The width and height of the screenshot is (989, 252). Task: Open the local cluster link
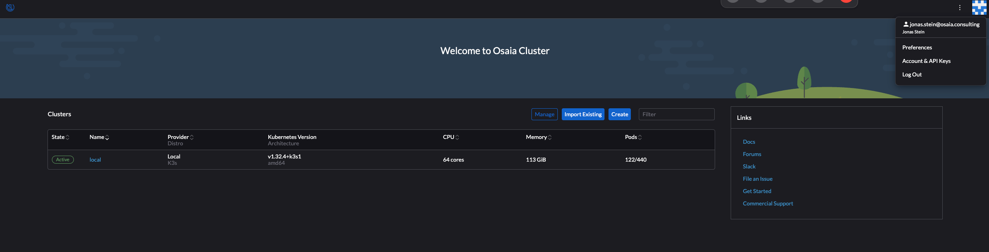[95, 160]
